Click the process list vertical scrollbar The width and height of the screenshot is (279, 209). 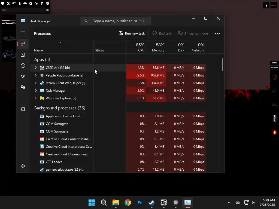(x=222, y=65)
